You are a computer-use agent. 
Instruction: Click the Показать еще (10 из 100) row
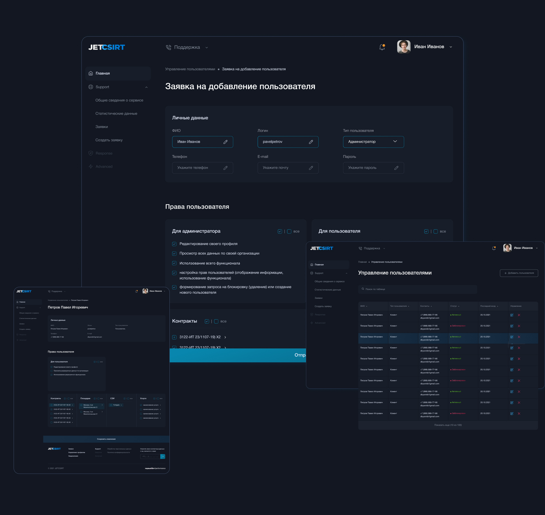pyautogui.click(x=448, y=425)
